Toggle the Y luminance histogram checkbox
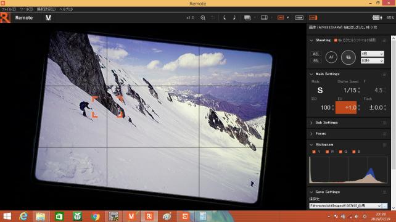 [314, 152]
